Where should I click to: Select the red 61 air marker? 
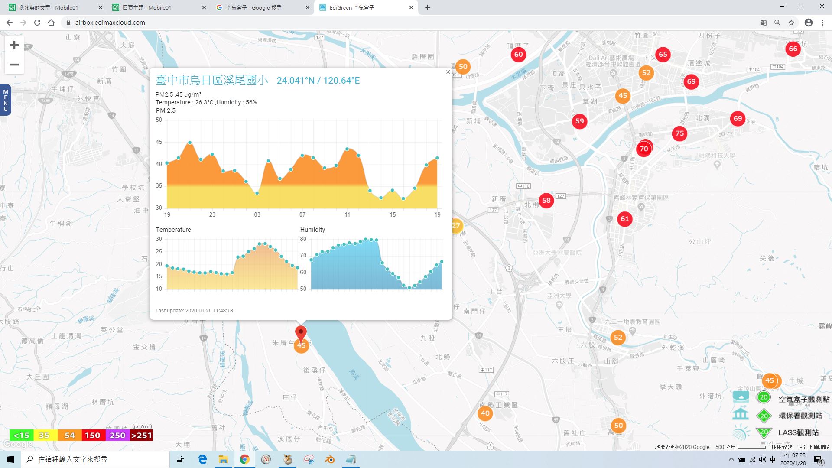pos(624,219)
